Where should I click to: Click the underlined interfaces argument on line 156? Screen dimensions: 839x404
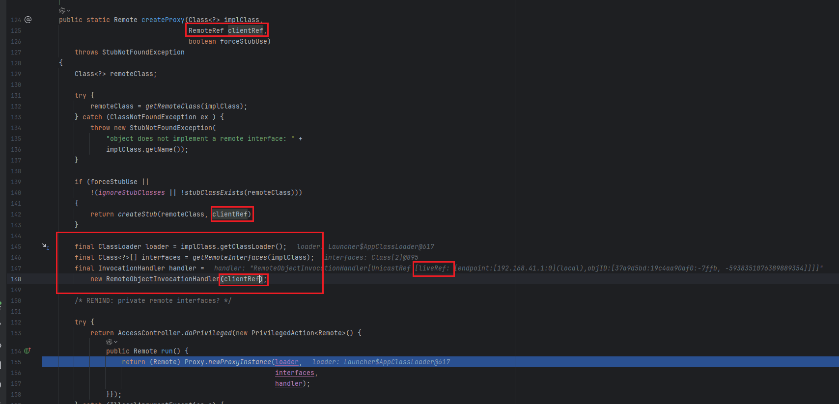[294, 373]
